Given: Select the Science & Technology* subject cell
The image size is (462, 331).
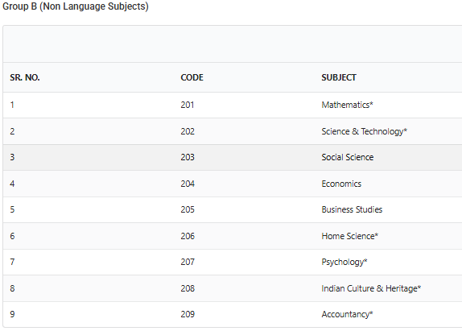Looking at the screenshot, I should tap(364, 131).
